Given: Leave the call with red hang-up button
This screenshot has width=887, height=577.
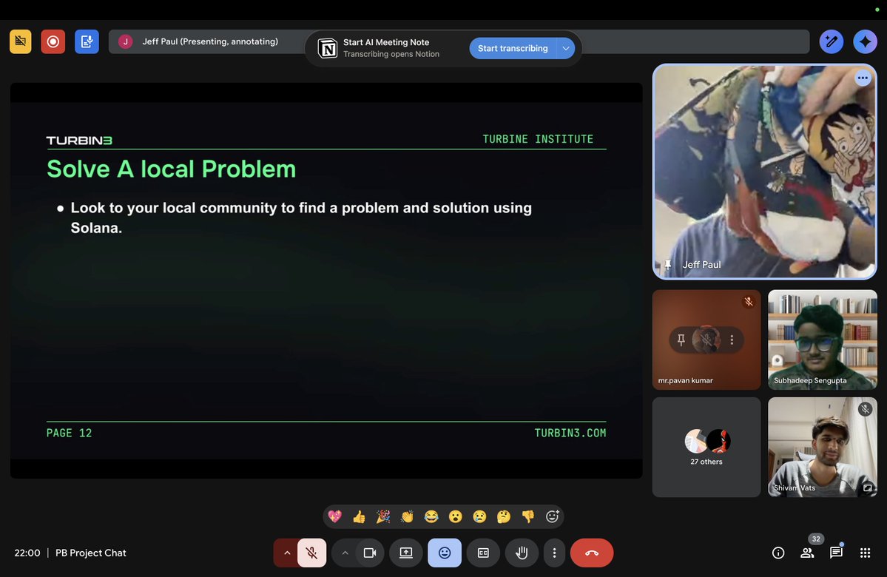Looking at the screenshot, I should (x=592, y=553).
